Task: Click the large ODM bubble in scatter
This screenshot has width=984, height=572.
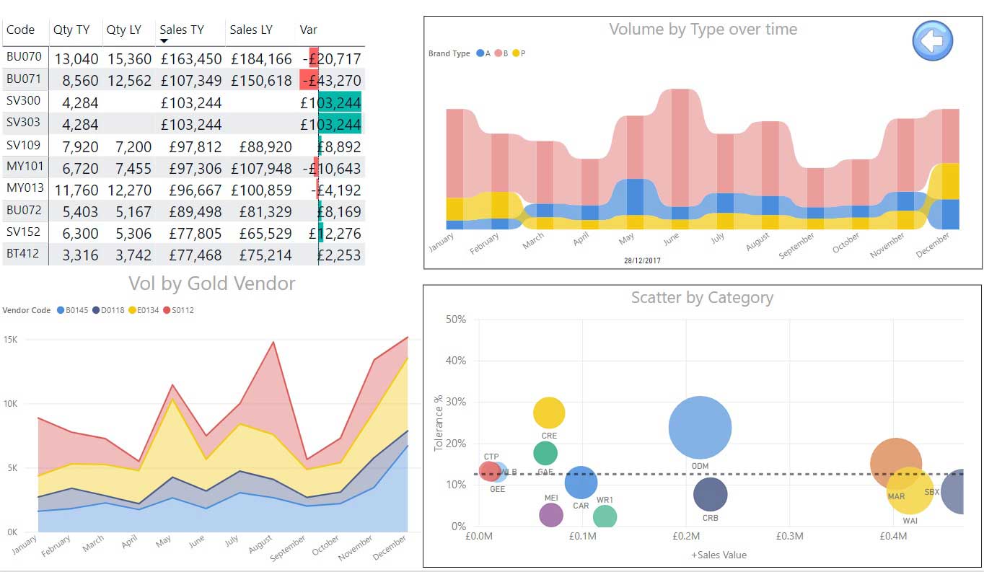Action: [x=700, y=427]
